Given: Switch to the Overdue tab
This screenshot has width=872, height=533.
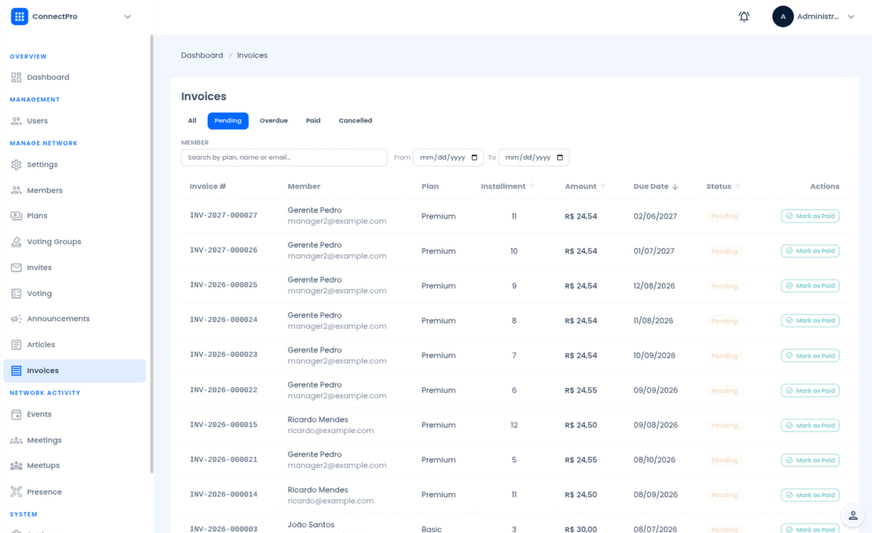Looking at the screenshot, I should (273, 121).
